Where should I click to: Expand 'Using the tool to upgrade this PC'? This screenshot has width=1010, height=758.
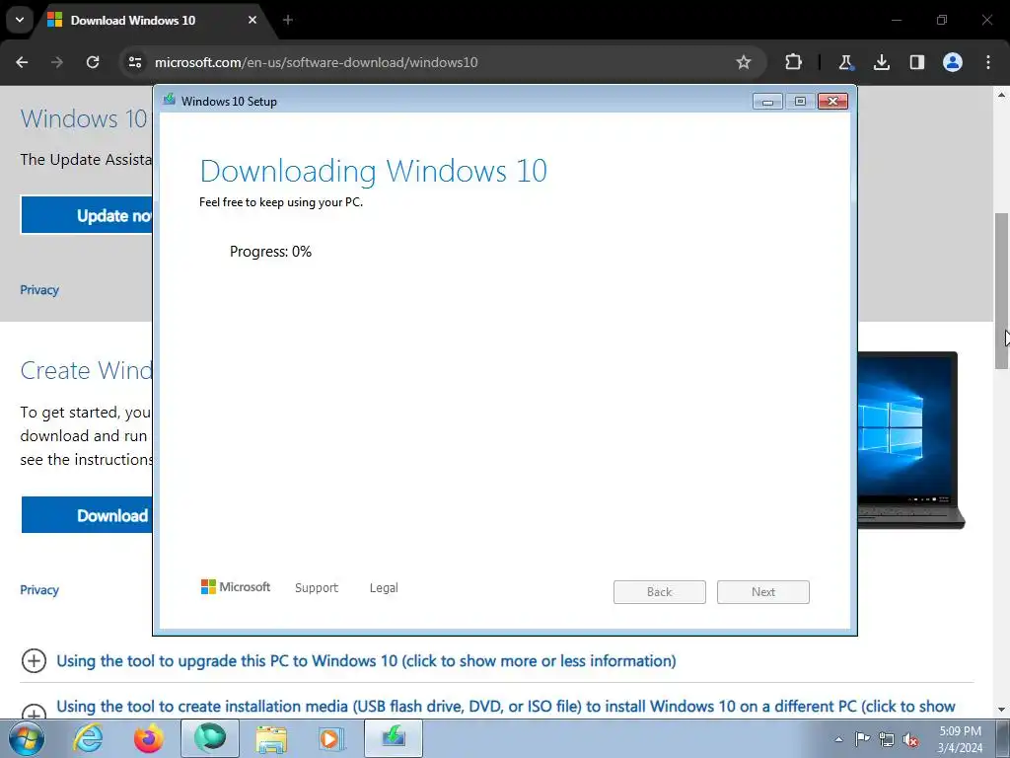(366, 660)
